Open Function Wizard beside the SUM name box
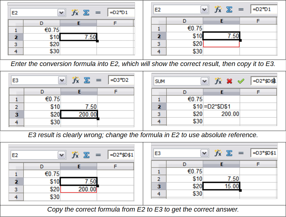 pos(218,81)
